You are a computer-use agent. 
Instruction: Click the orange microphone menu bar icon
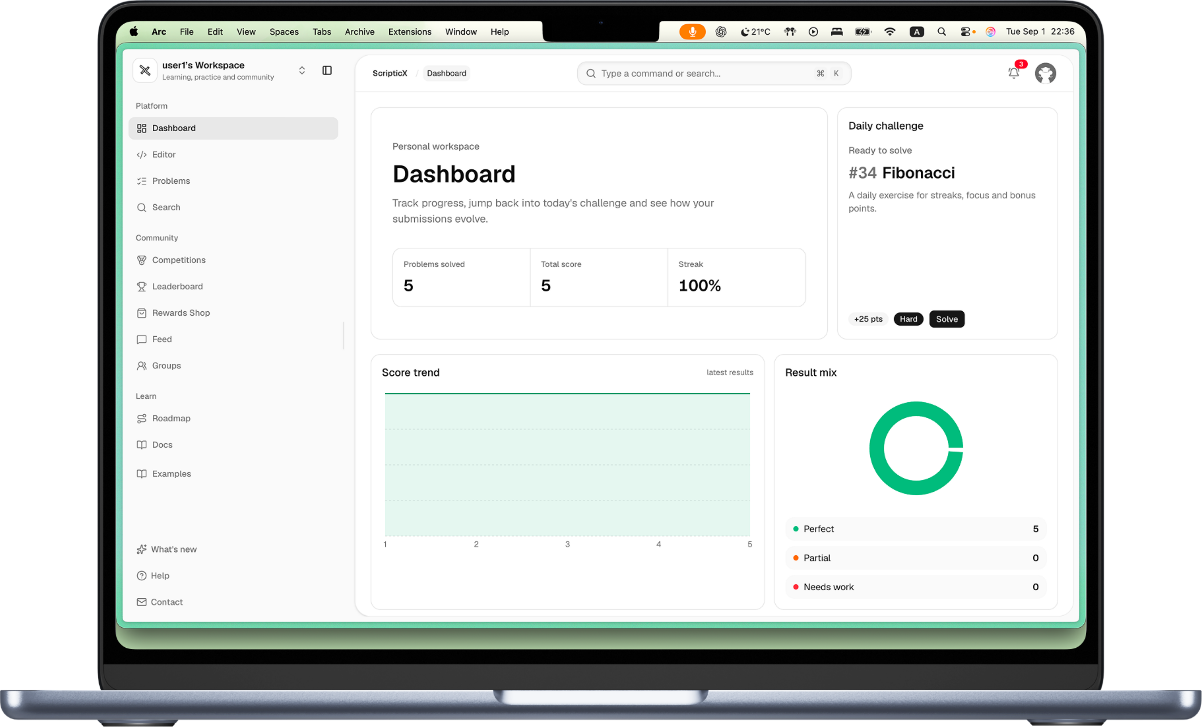(692, 32)
